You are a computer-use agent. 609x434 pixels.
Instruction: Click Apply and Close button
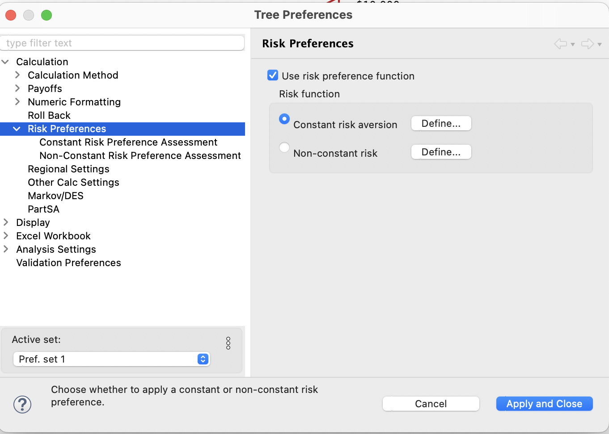544,404
